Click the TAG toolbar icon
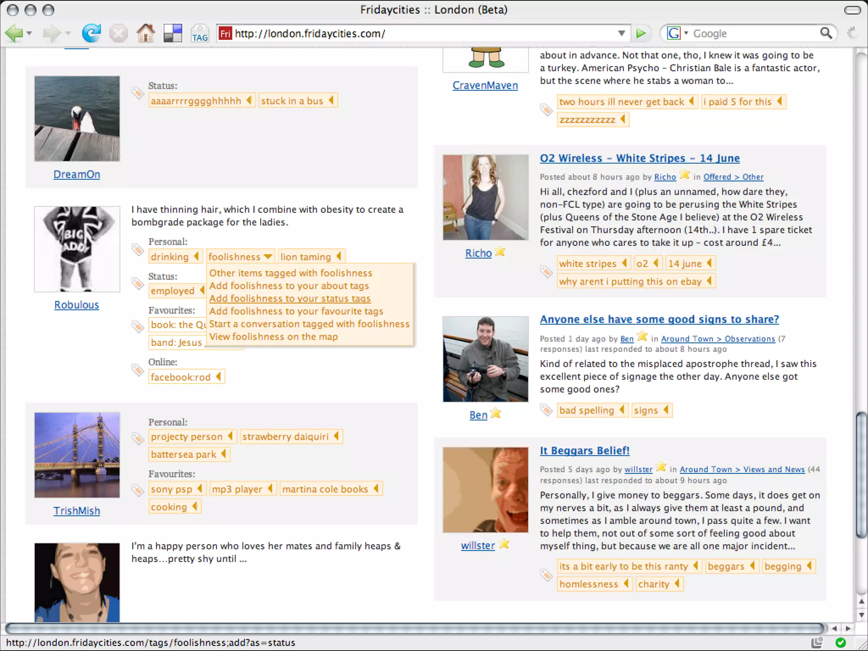This screenshot has height=651, width=868. (200, 33)
